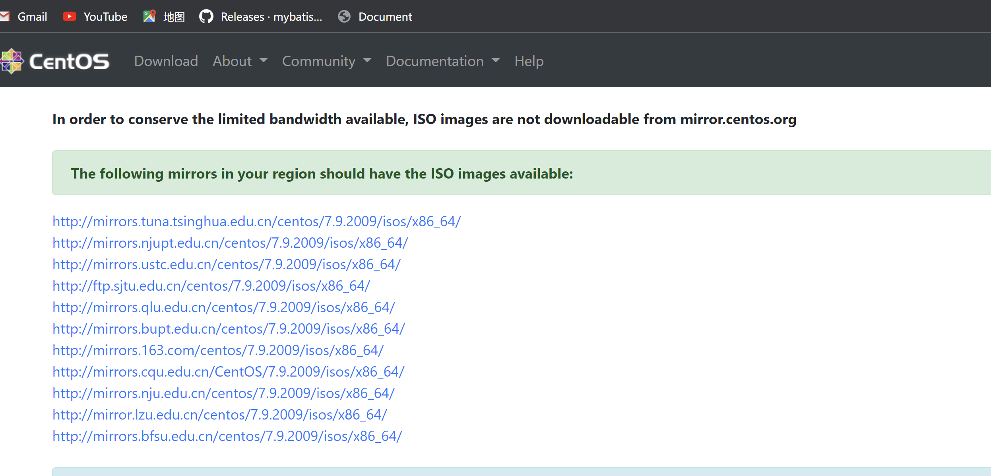The width and height of the screenshot is (991, 476).
Task: Click the CentOS pinwheel logo
Action: point(12,61)
